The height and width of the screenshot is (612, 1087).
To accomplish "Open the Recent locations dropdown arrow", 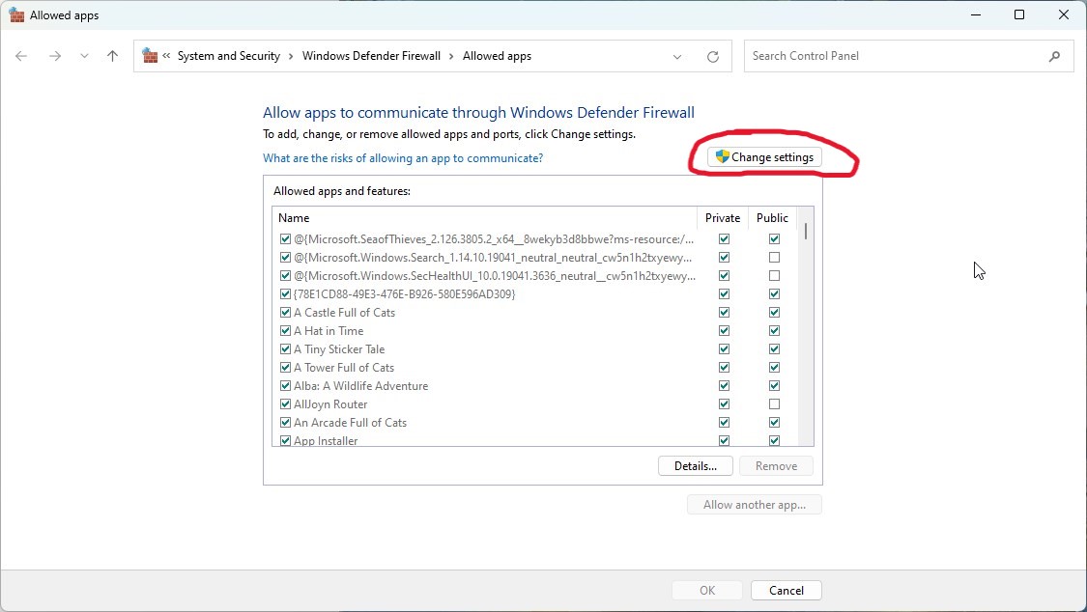I will point(84,56).
